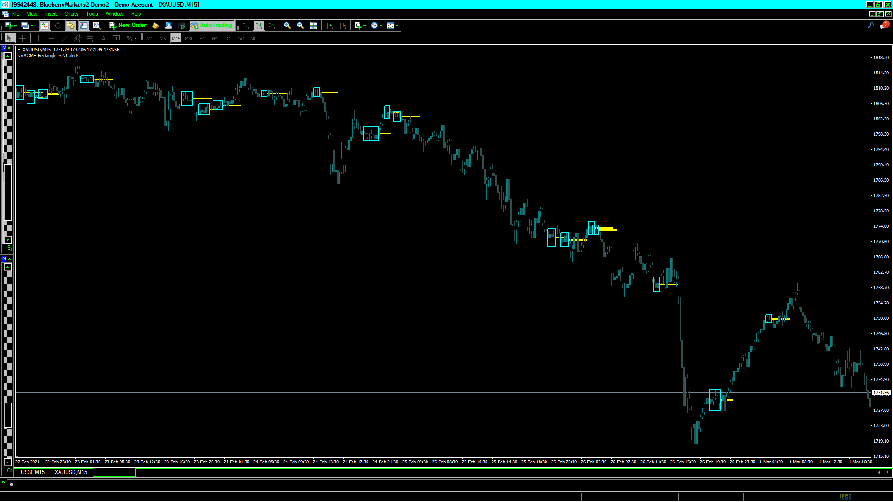The width and height of the screenshot is (893, 502).
Task: Expand the templates dropdown
Action: 397,26
